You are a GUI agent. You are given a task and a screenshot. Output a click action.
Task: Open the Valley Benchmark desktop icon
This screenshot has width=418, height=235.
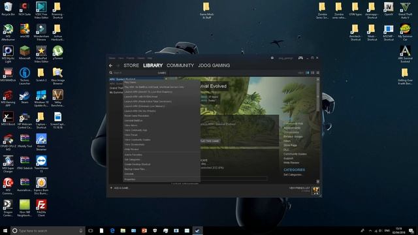[x=57, y=99]
